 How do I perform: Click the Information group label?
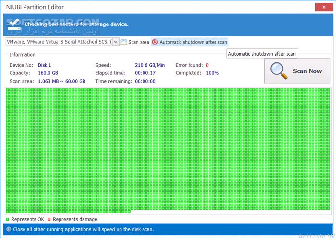(x=22, y=55)
